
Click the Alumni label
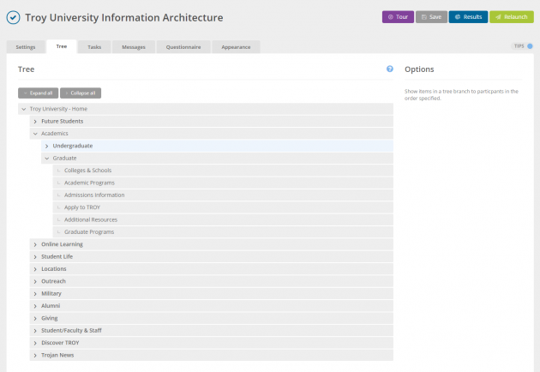pos(51,306)
